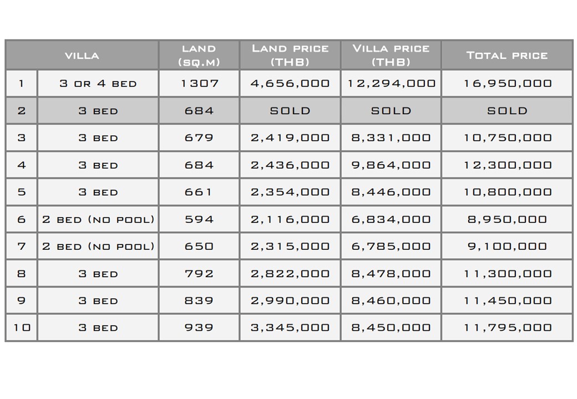
Task: Select villa 1 total price 16,950,000
Action: pos(507,83)
